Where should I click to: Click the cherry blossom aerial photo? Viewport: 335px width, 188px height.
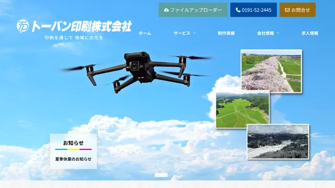pyautogui.click(x=271, y=71)
